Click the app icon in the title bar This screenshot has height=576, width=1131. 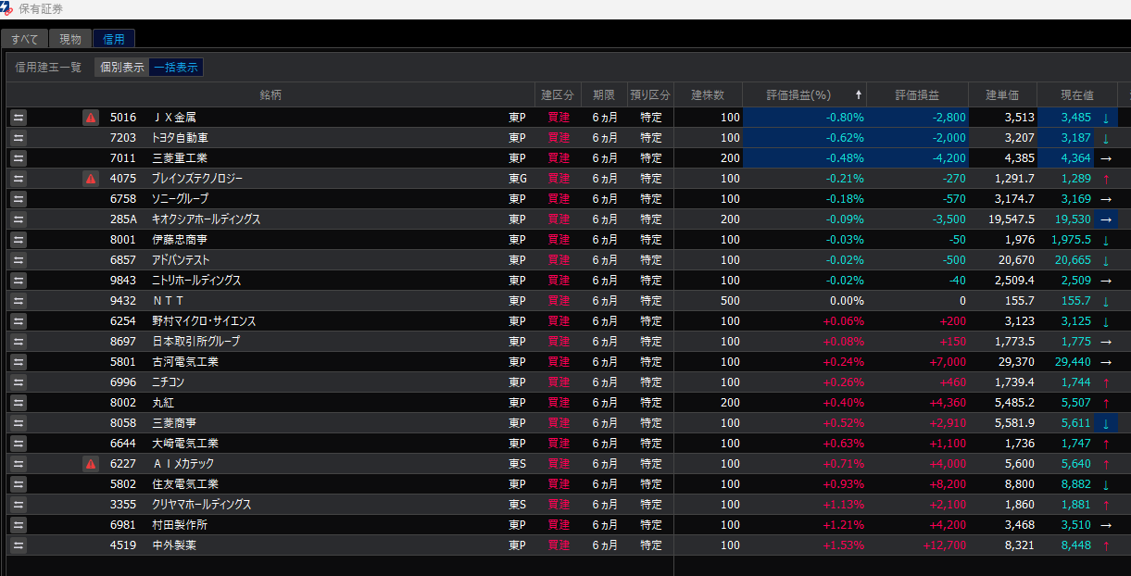point(7,8)
